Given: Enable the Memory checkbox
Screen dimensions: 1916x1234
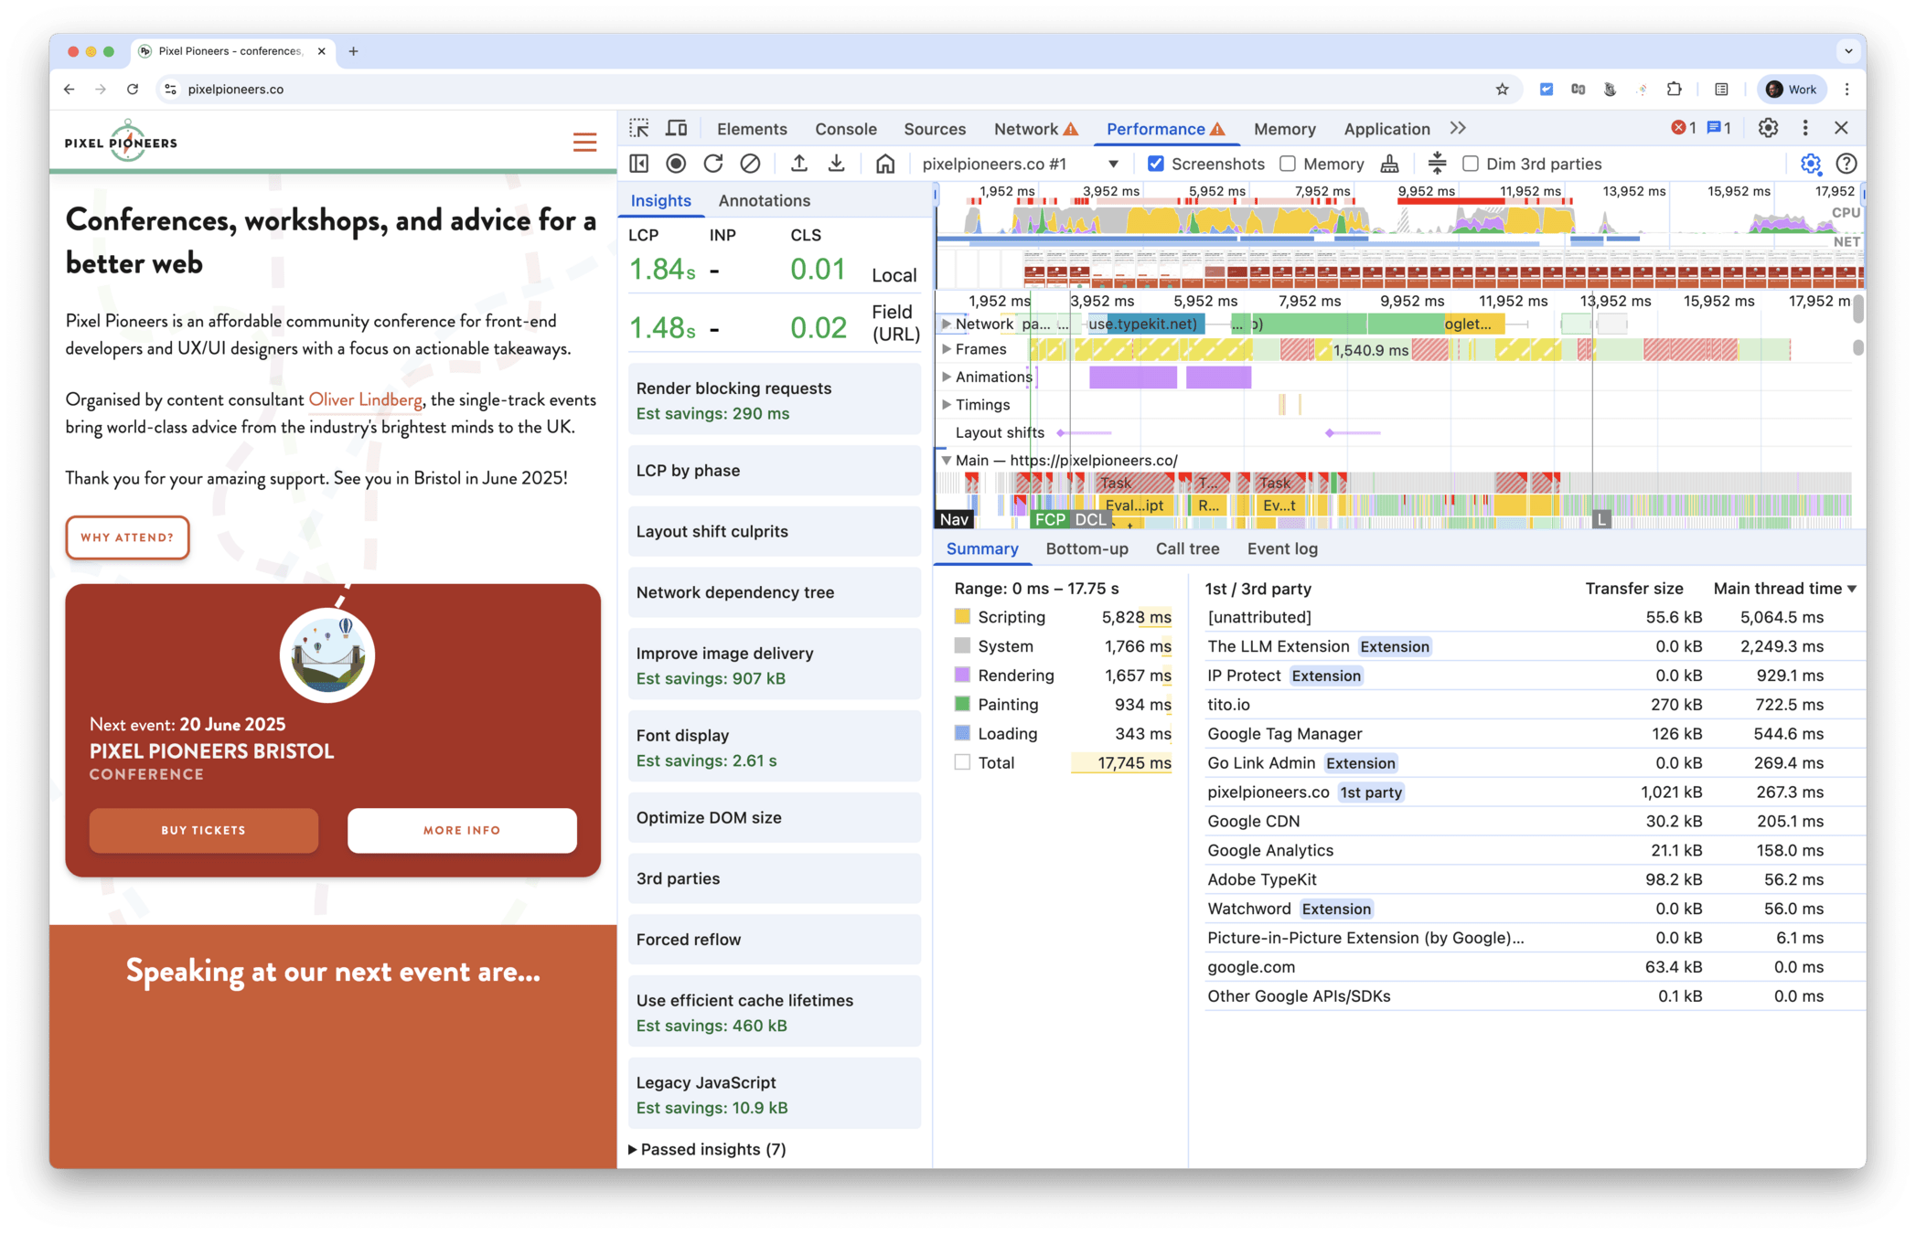Looking at the screenshot, I should [x=1288, y=164].
